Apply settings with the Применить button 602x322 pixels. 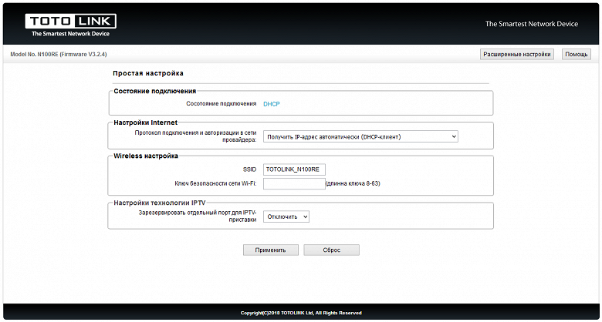[x=271, y=250]
